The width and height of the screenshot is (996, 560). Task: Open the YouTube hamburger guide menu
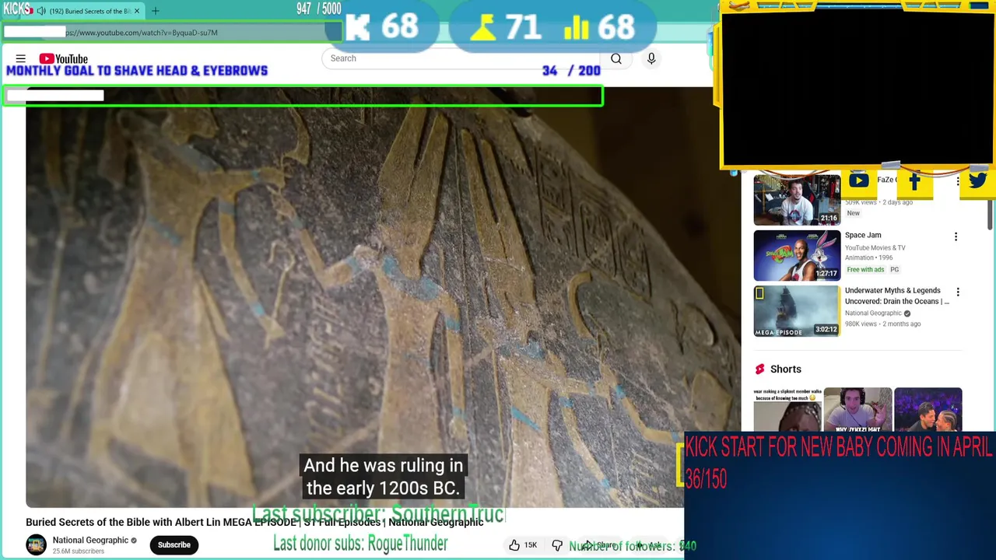pyautogui.click(x=21, y=58)
